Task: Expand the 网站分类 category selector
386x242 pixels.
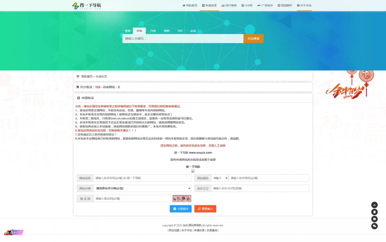Action: click(x=143, y=188)
